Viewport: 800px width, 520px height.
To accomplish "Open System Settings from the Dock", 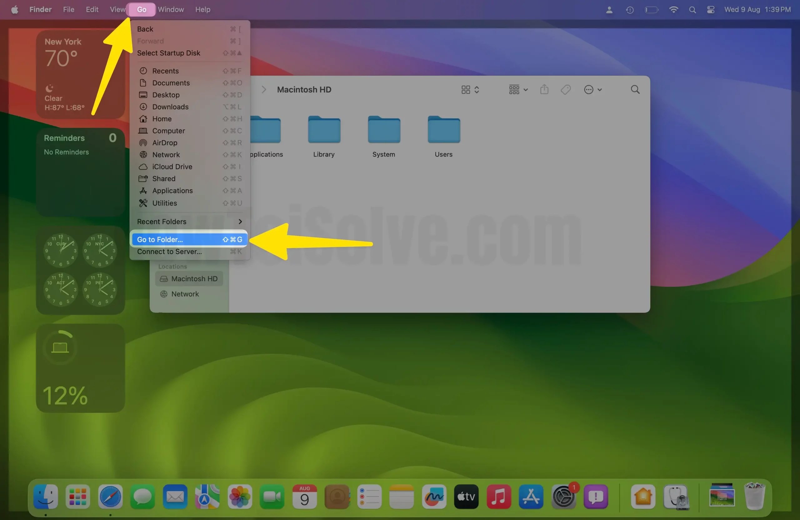I will 563,497.
